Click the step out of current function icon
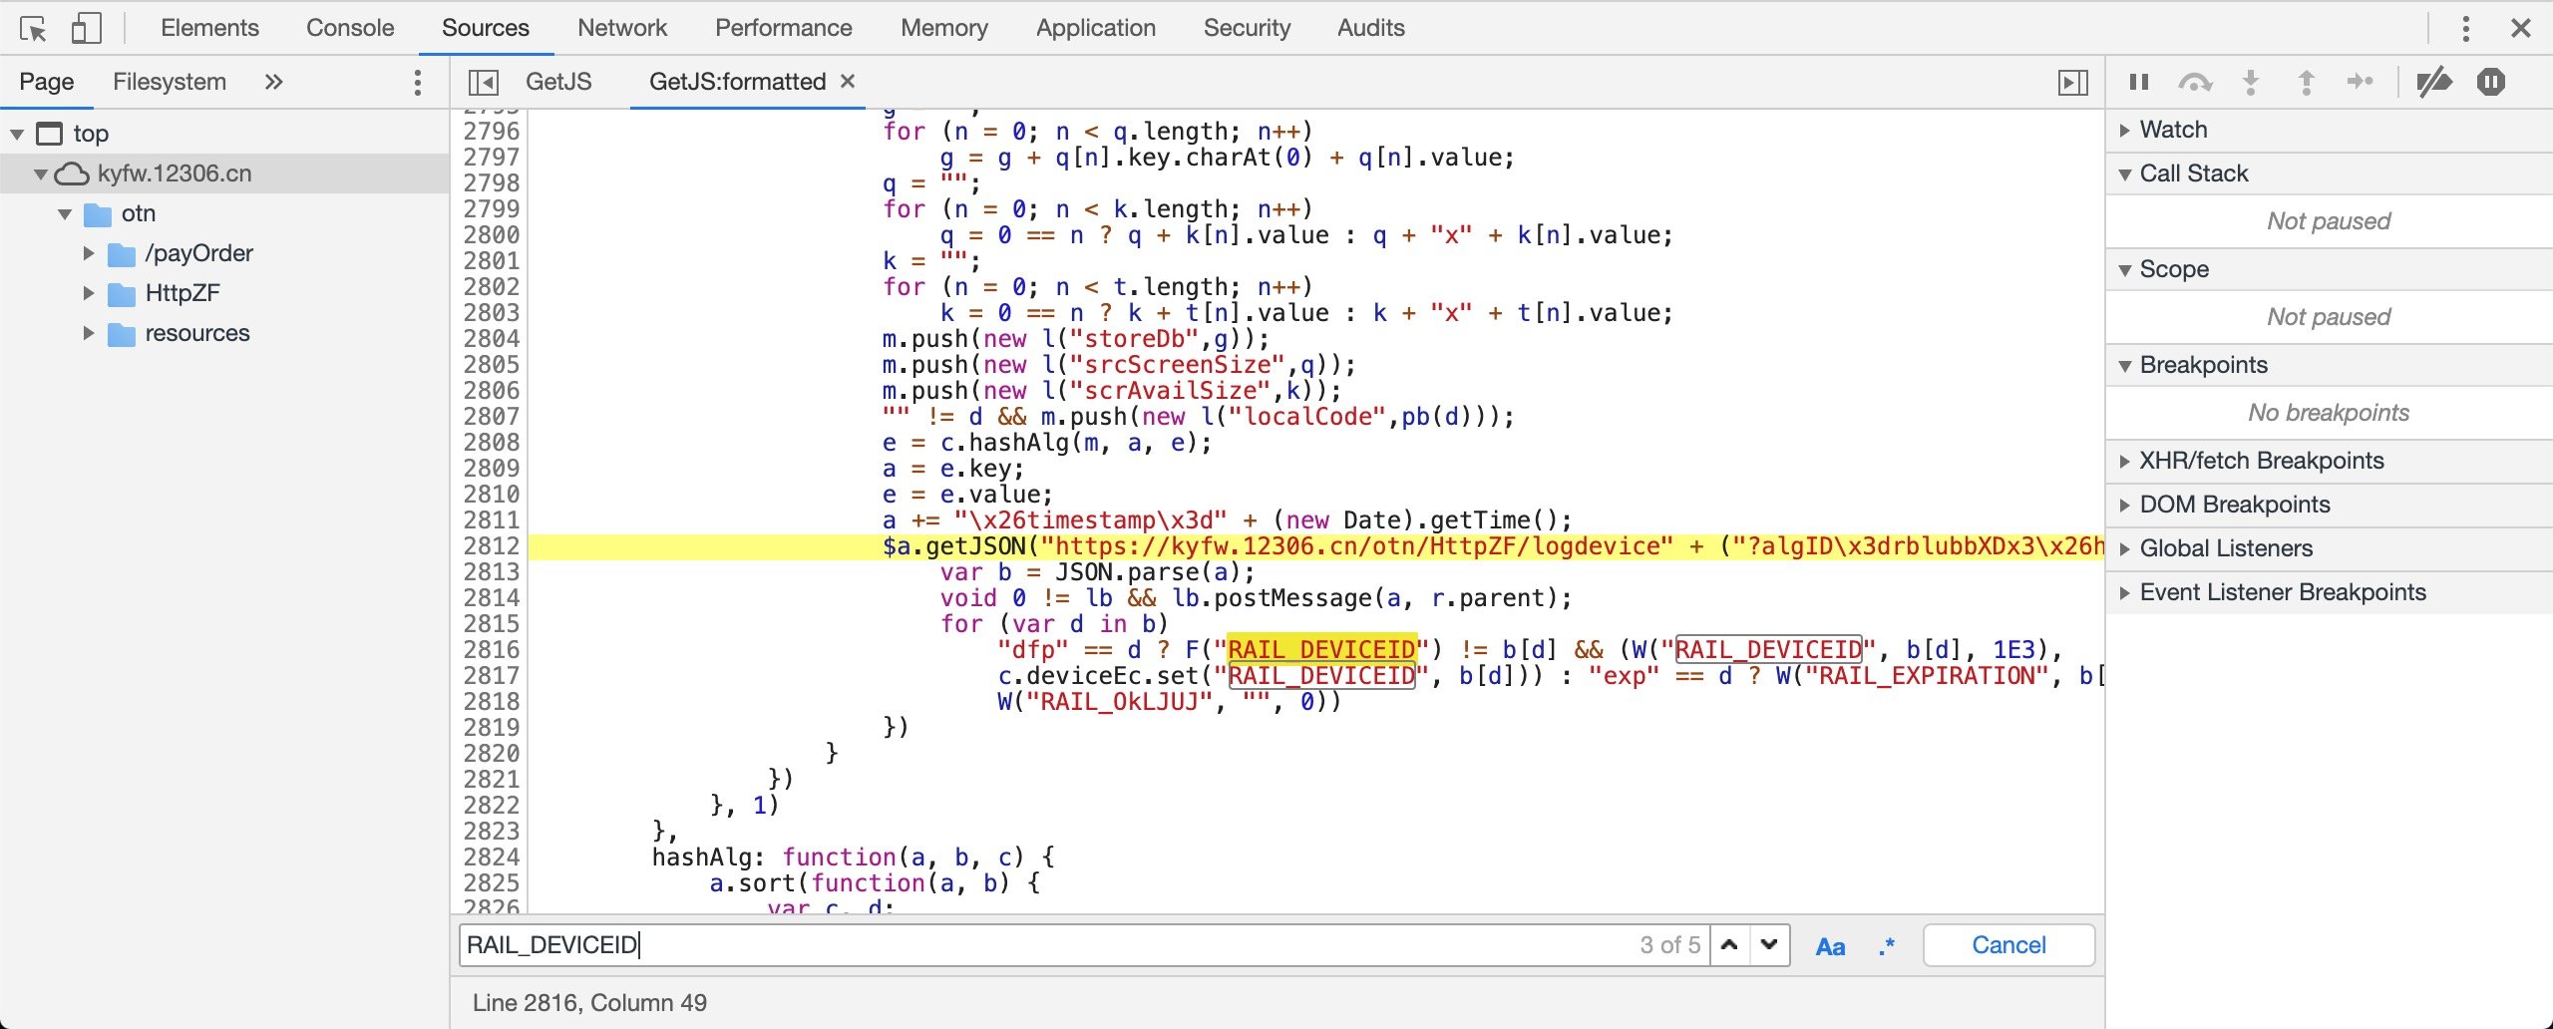This screenshot has height=1029, width=2553. (x=2307, y=83)
